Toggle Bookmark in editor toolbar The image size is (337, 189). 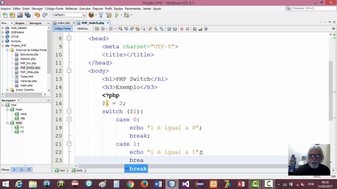162,29
